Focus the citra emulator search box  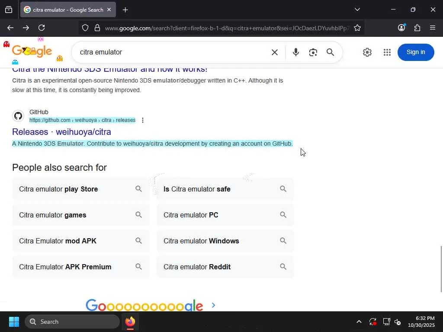pos(170,52)
